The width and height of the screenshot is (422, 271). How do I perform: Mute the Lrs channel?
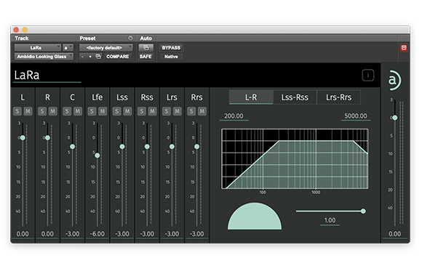point(177,111)
